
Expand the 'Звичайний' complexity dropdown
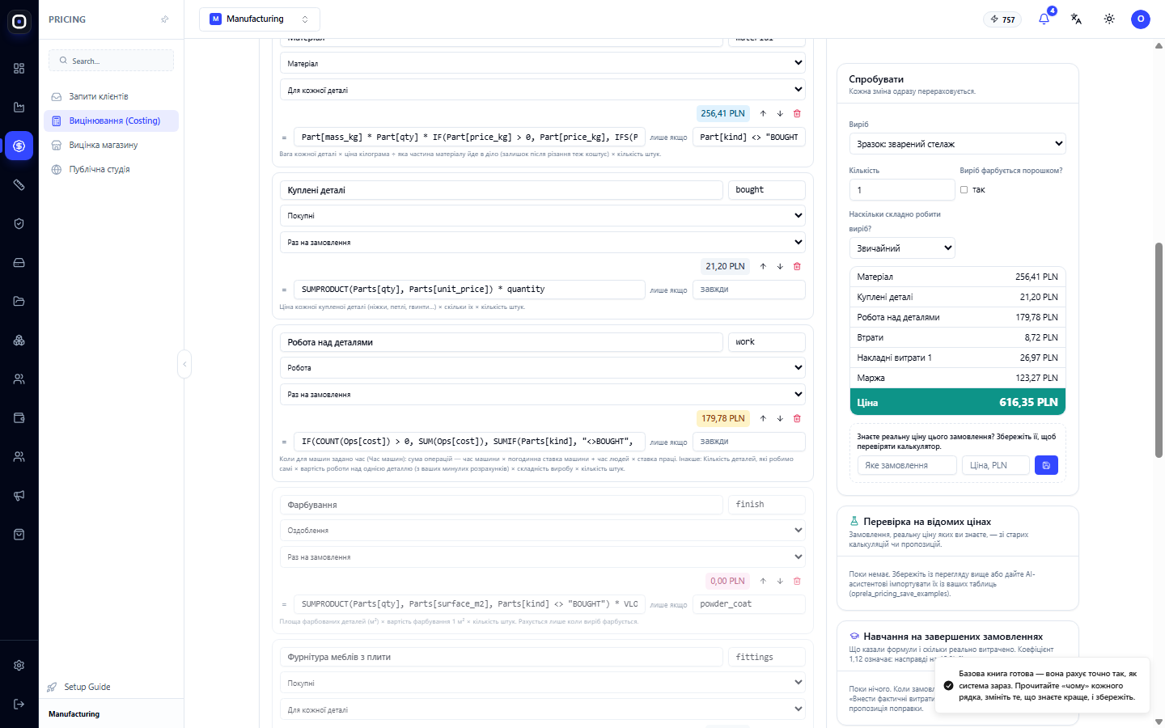pos(902,248)
